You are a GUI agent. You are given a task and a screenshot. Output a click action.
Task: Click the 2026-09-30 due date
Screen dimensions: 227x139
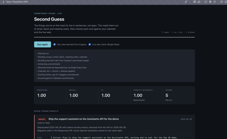pos(186,119)
